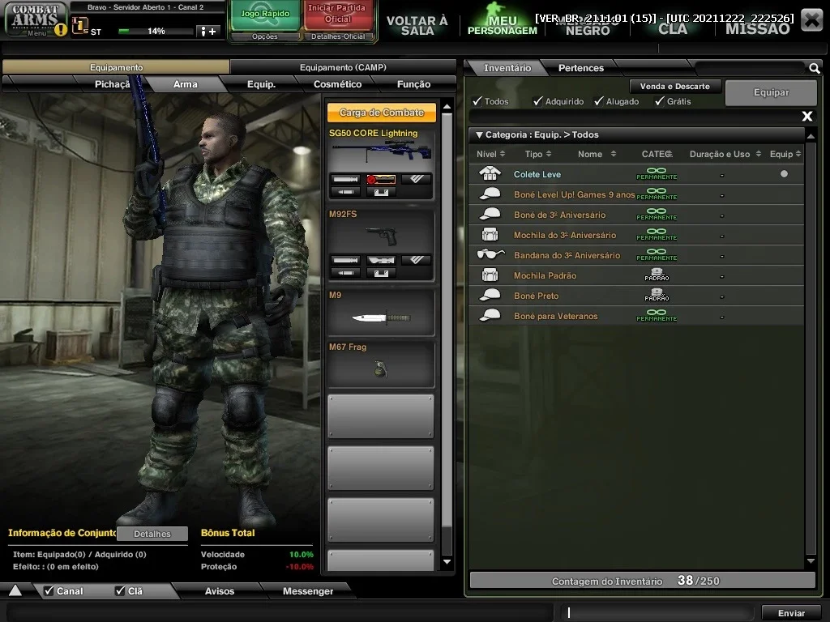Expand the chat panel up arrow
The width and height of the screenshot is (830, 622).
click(x=15, y=590)
